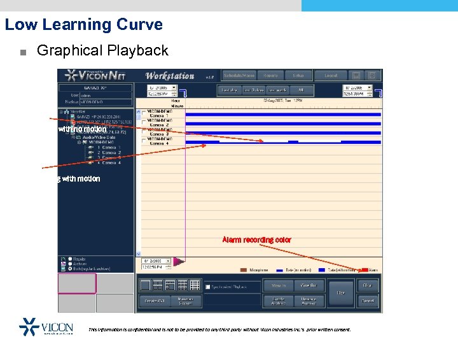The height and width of the screenshot is (344, 458).
Task: Click the end time spinner arrows
Action: click(x=370, y=94)
